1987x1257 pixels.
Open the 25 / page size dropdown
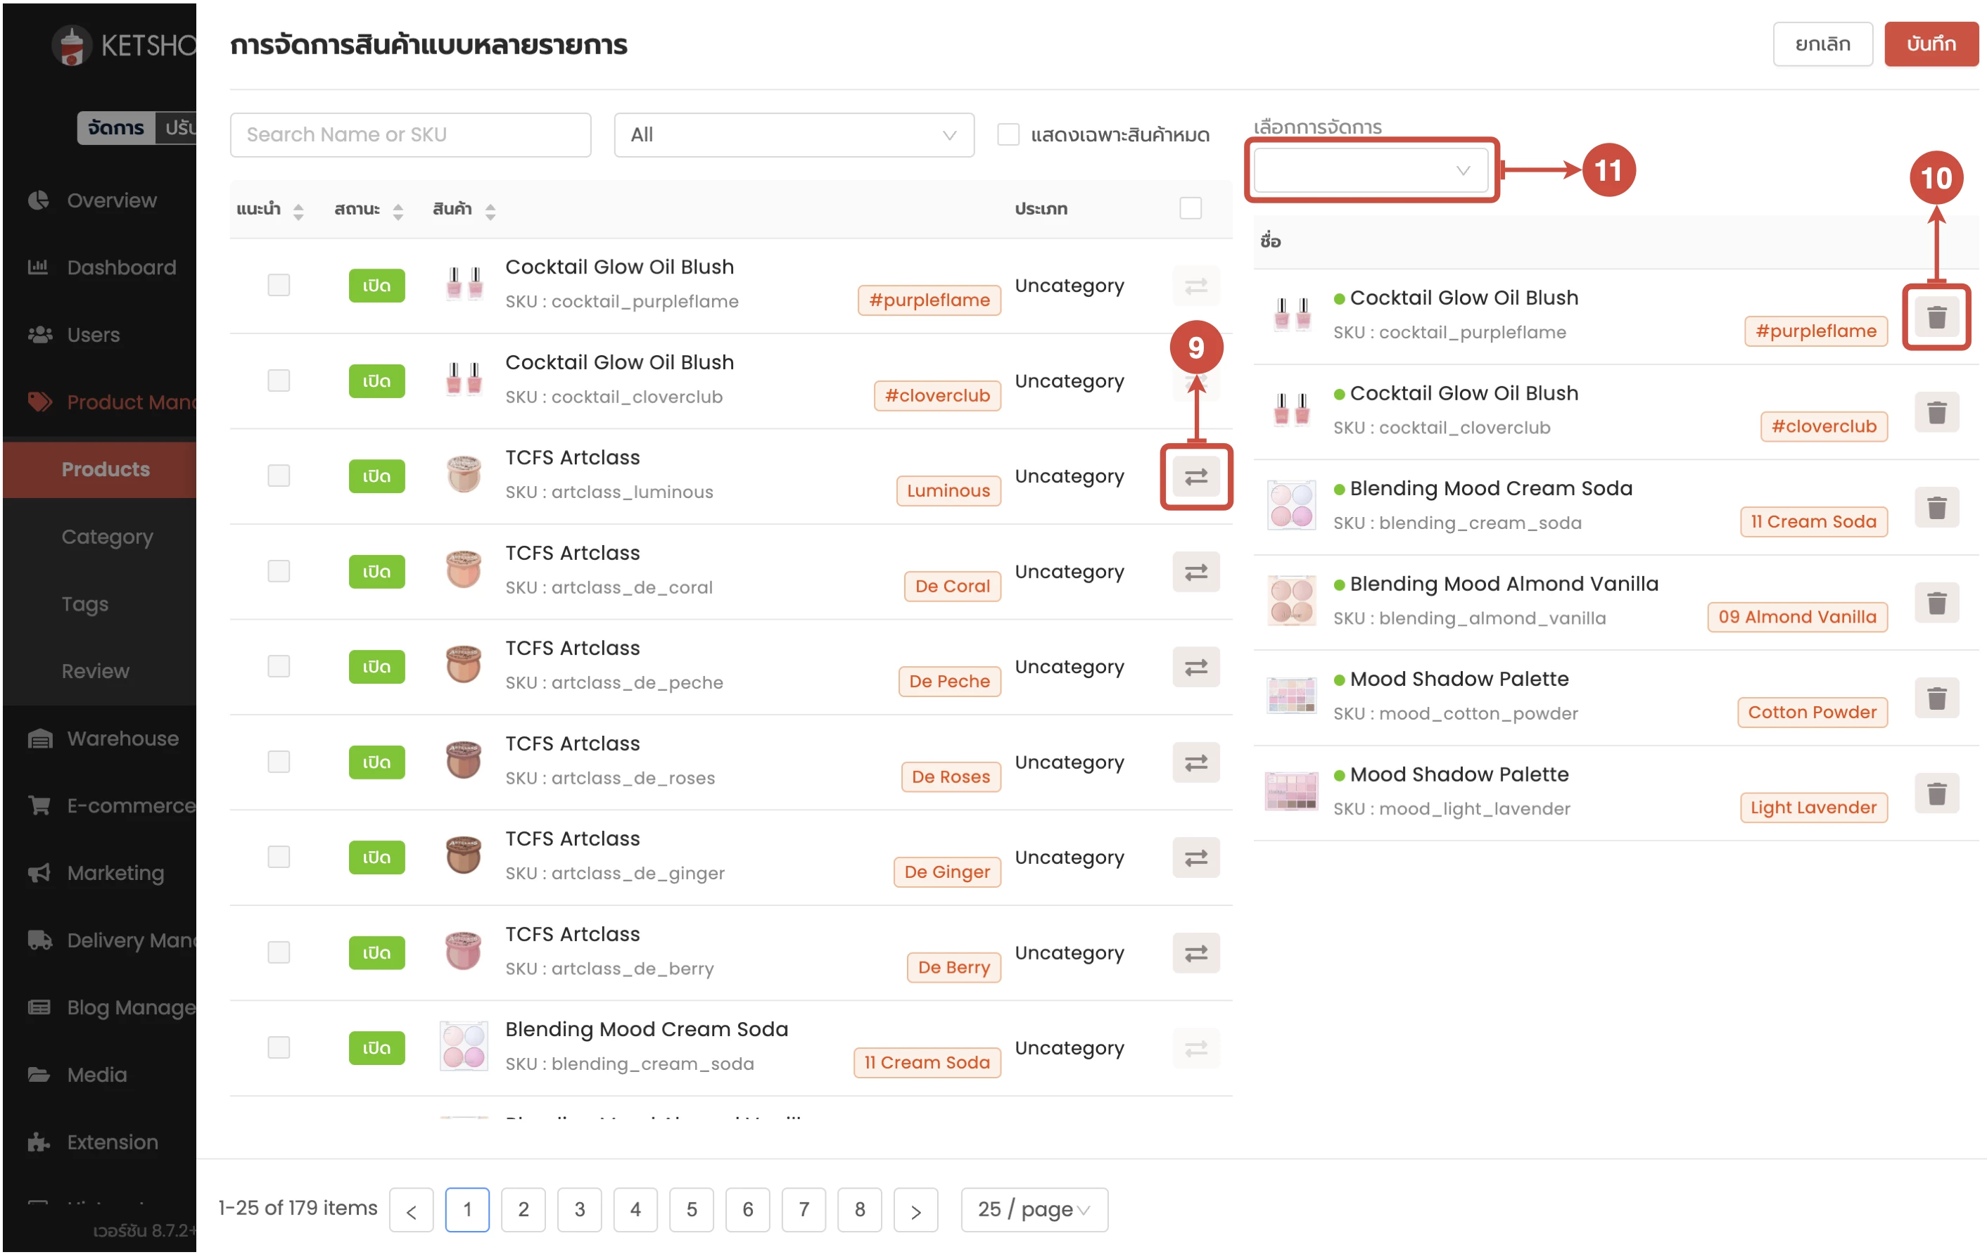1034,1209
